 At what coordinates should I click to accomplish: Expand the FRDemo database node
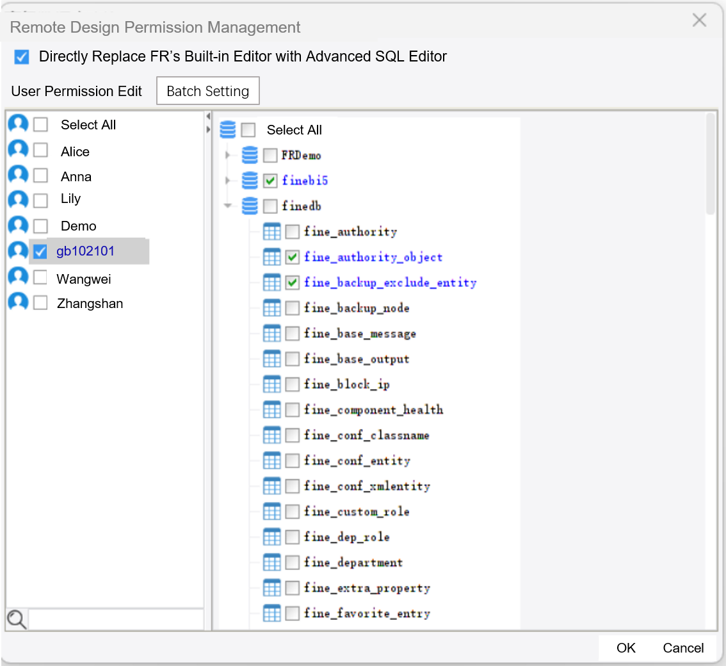click(227, 155)
